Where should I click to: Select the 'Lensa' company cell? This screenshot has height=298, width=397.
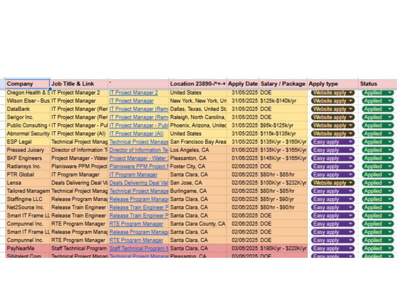pyautogui.click(x=28, y=183)
